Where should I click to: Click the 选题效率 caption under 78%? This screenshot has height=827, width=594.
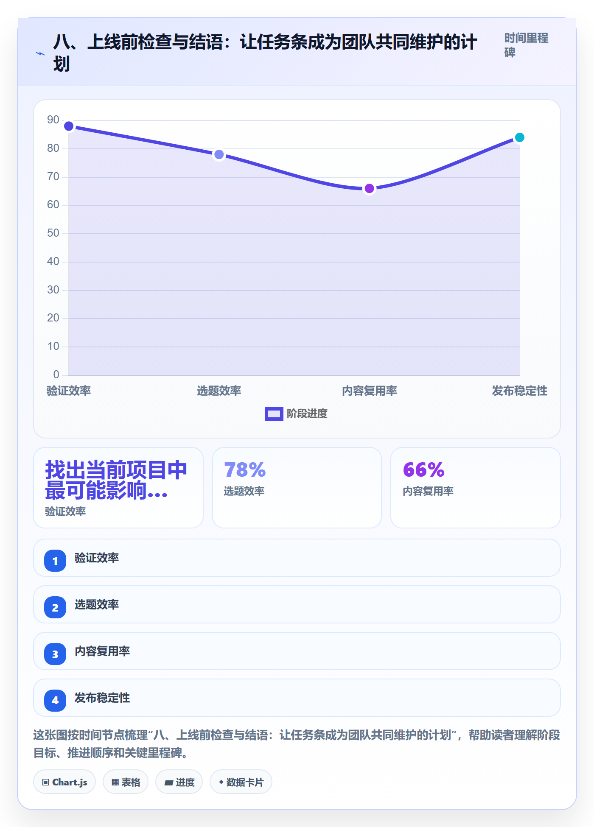(x=244, y=491)
